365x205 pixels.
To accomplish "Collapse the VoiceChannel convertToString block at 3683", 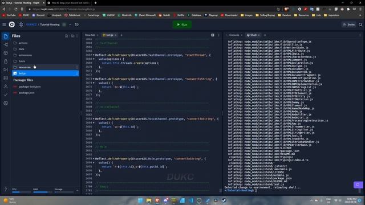I will [94, 119].
